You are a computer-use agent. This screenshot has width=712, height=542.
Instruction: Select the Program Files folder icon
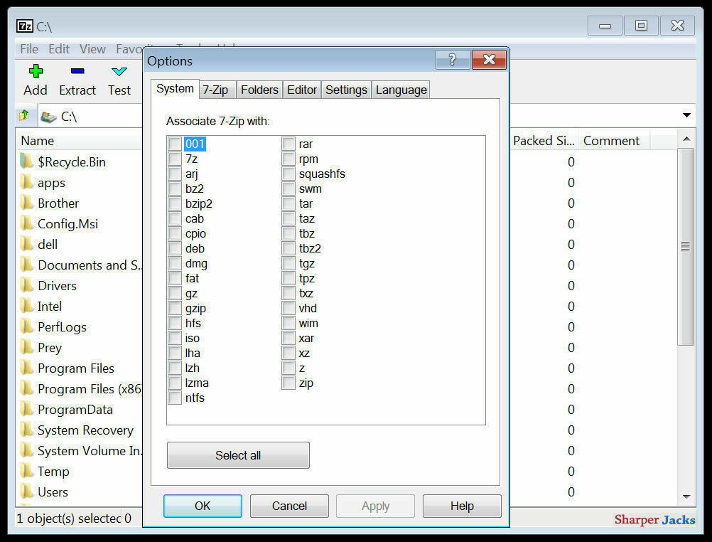[27, 368]
